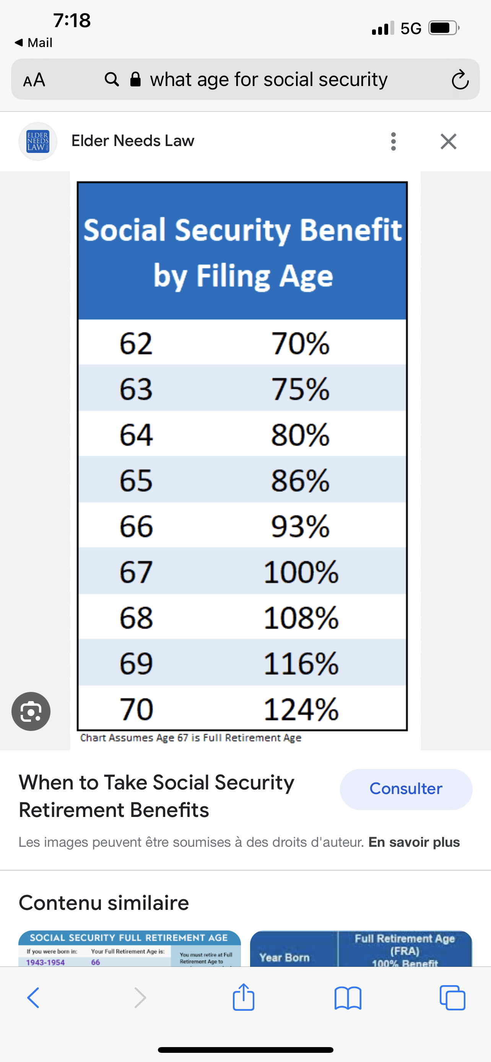This screenshot has width=491, height=1062.
Task: Open the Year Born FRA chart thumbnail
Action: [361, 948]
